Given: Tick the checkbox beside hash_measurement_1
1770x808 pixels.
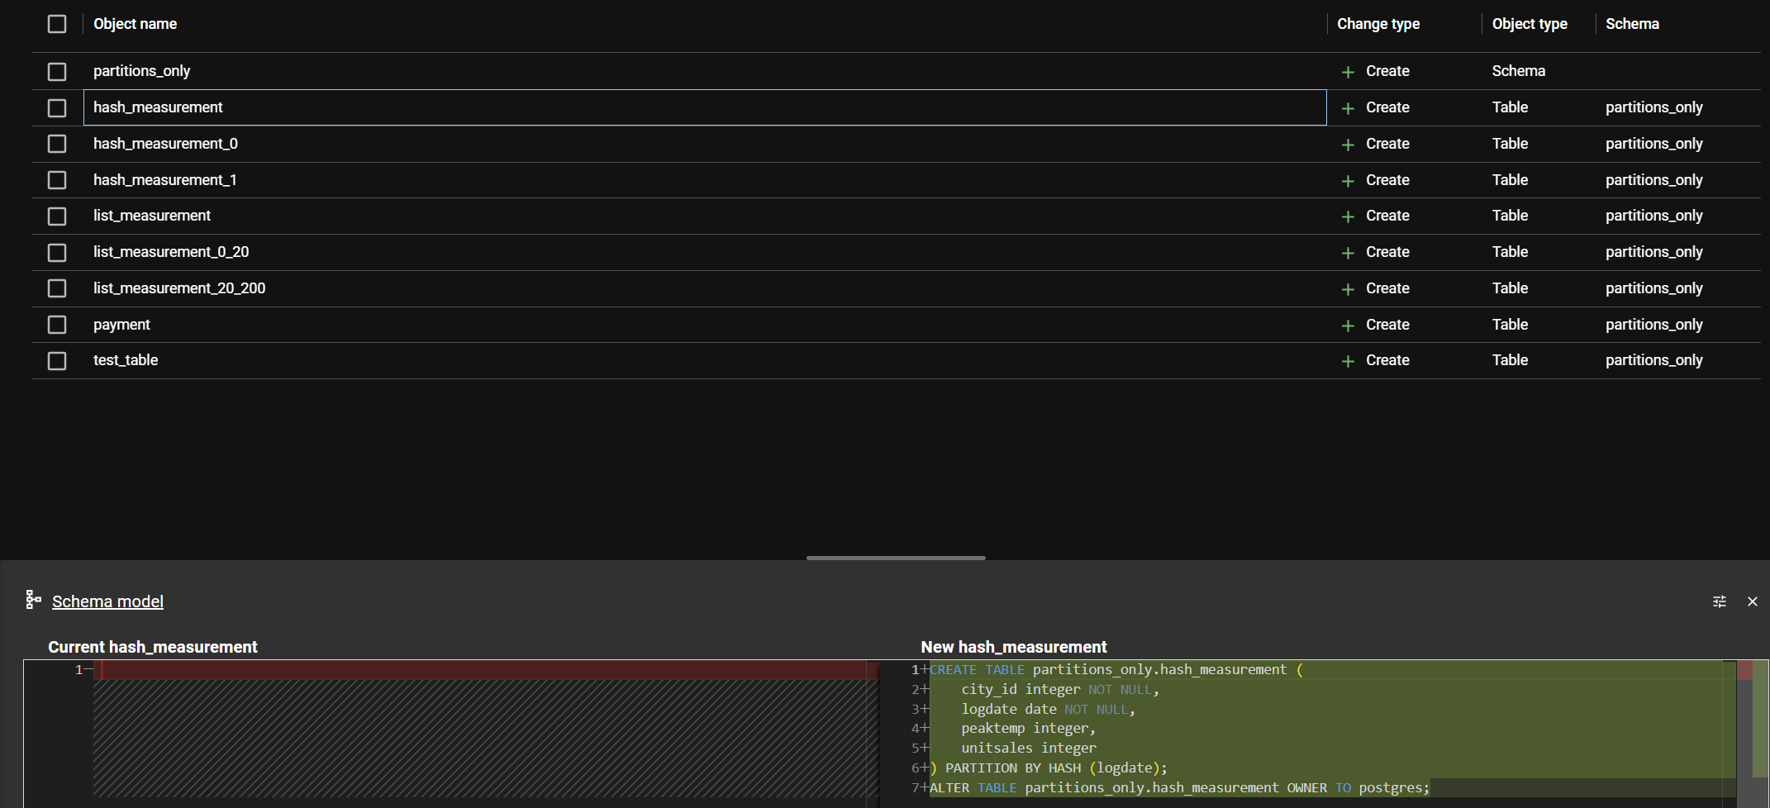Looking at the screenshot, I should (x=57, y=180).
